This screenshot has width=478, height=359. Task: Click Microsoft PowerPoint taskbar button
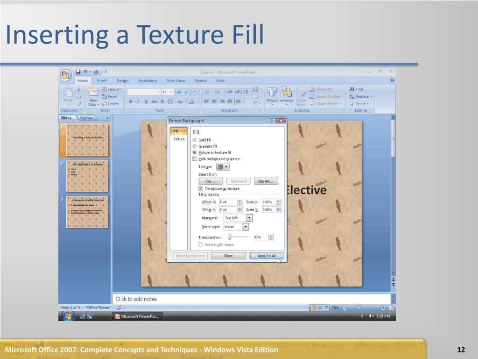pos(137,316)
